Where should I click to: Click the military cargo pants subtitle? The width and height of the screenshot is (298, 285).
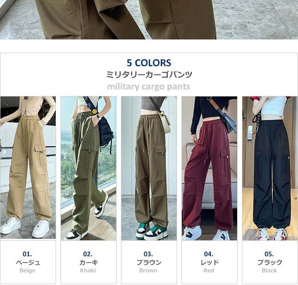(x=149, y=87)
